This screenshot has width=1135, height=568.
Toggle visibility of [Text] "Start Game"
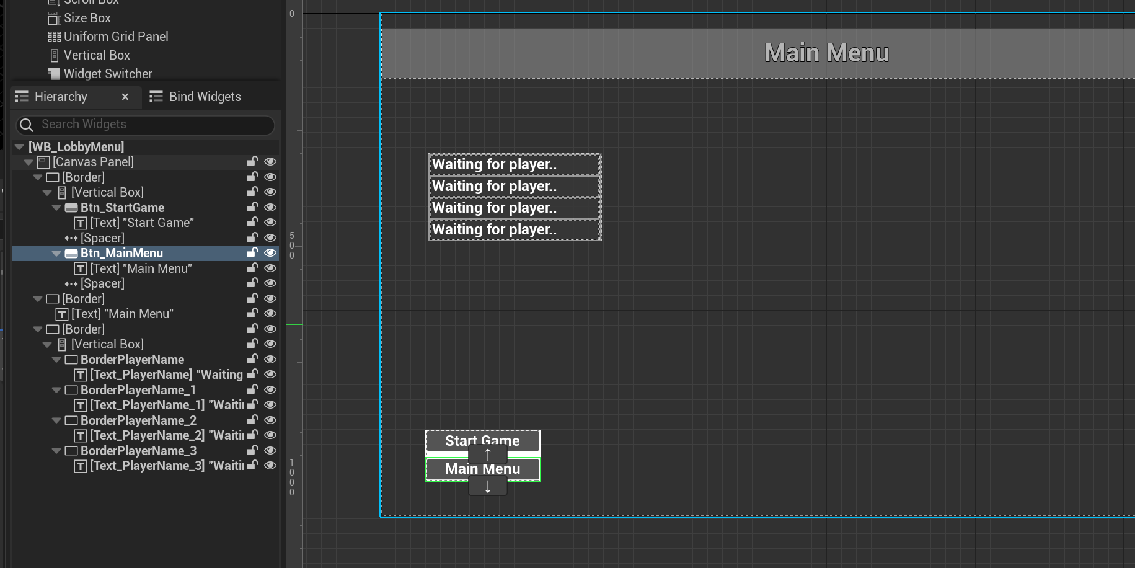tap(270, 223)
